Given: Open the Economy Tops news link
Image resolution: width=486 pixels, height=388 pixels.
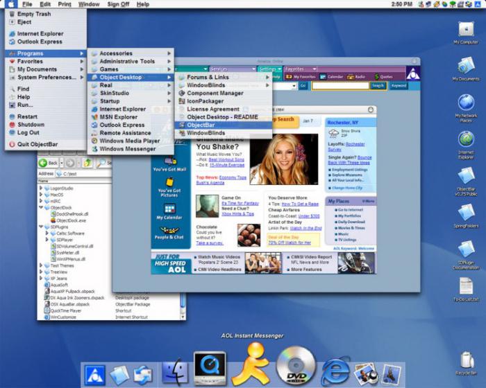Looking at the screenshot, I should (x=233, y=177).
